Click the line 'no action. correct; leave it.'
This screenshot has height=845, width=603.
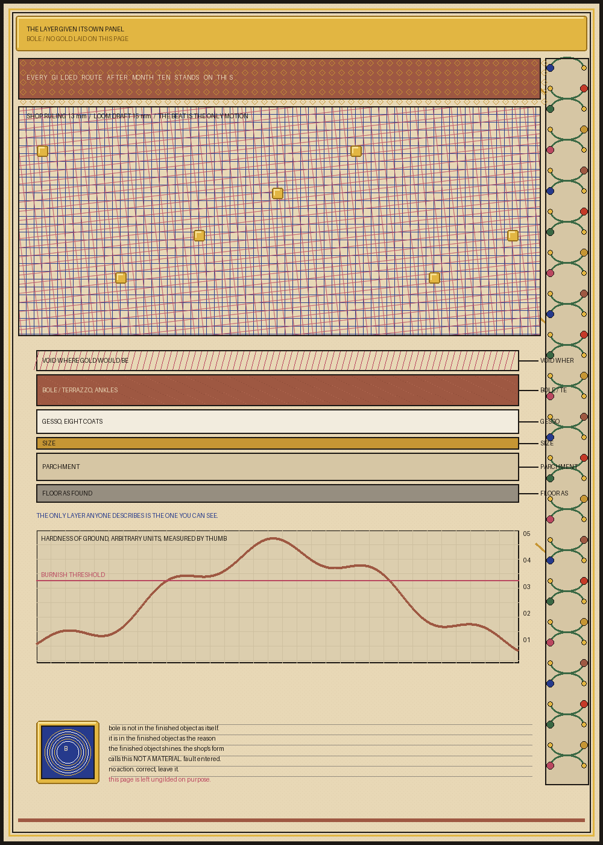coord(144,769)
